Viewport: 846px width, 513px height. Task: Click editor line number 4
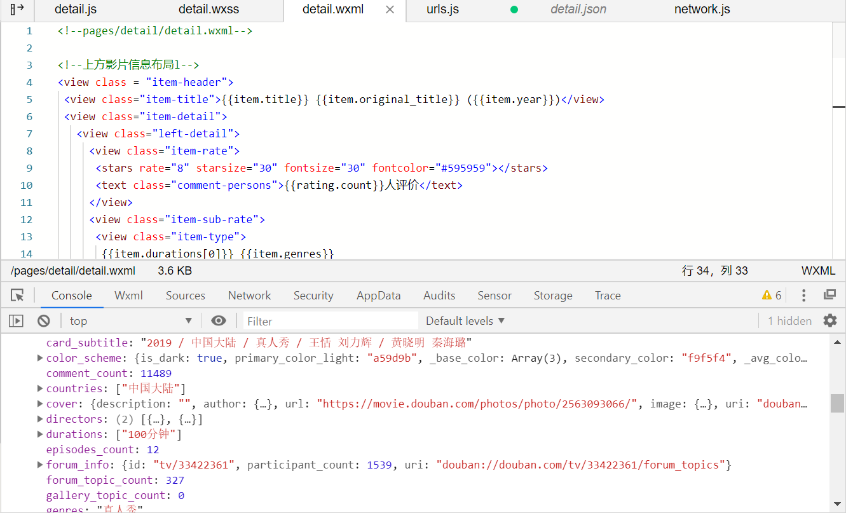click(x=29, y=83)
